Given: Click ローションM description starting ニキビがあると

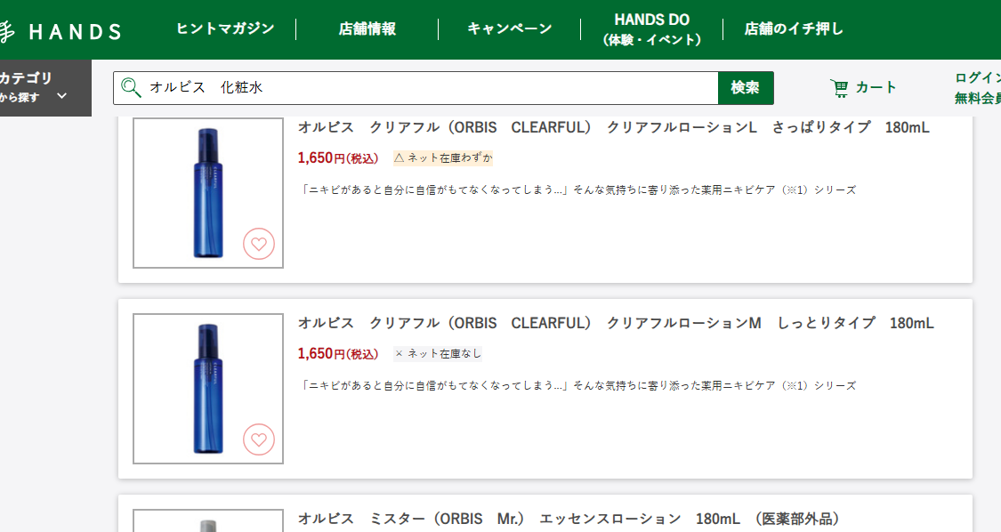Looking at the screenshot, I should (578, 386).
